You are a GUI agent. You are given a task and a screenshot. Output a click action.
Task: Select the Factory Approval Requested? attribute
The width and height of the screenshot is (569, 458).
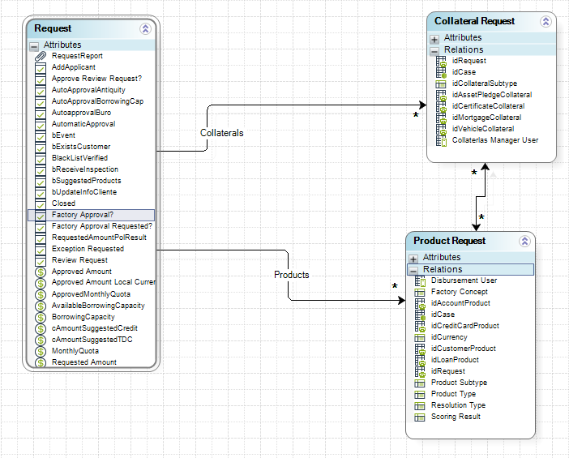coord(102,226)
